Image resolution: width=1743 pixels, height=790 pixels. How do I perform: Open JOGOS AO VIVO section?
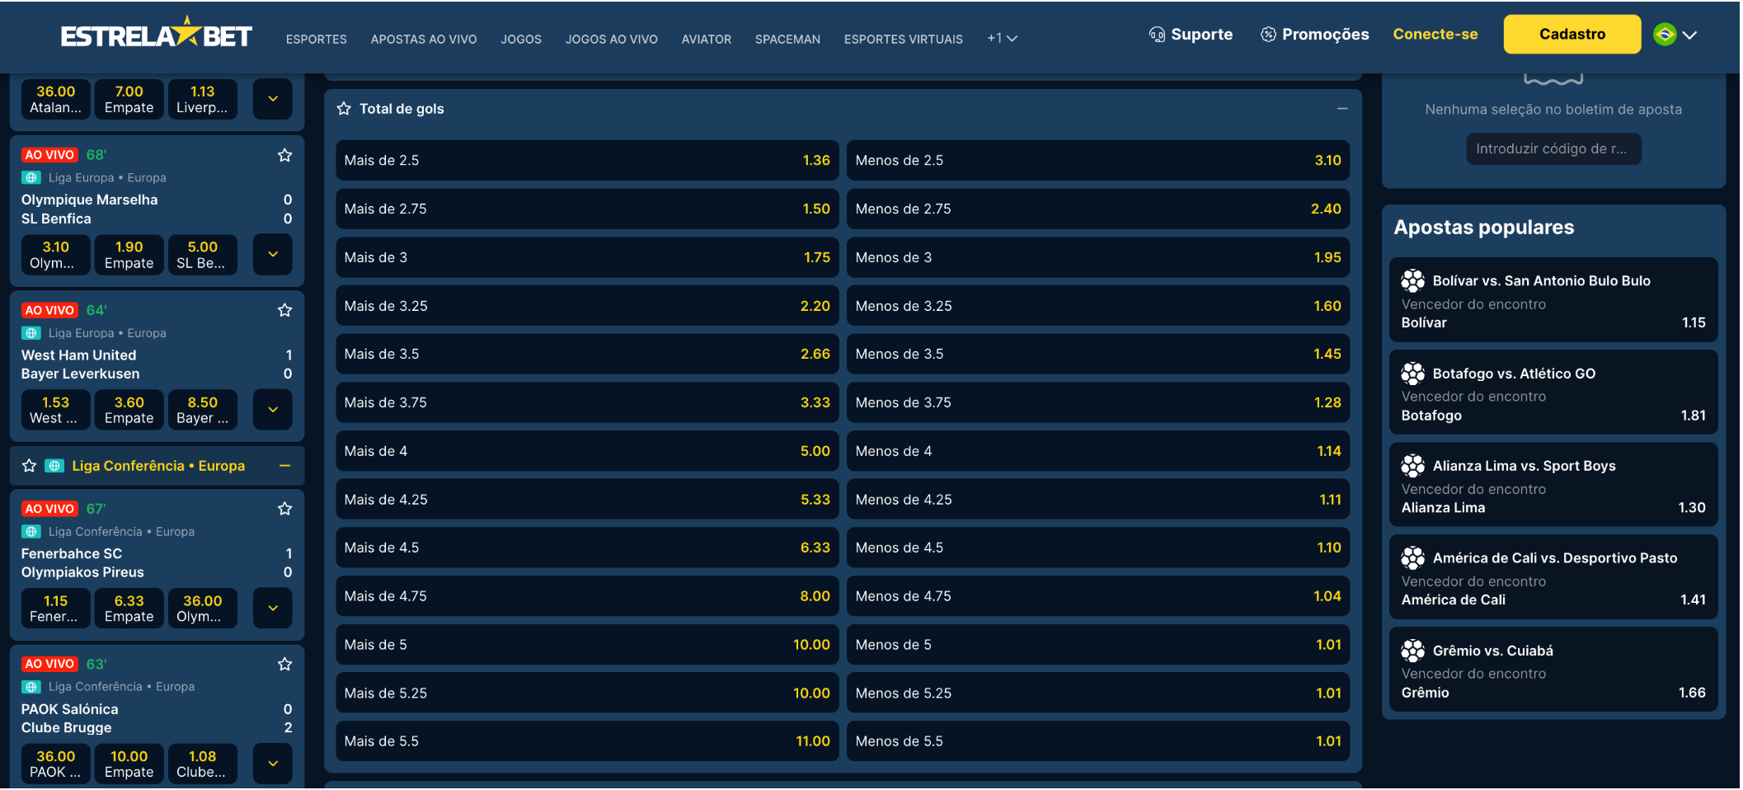612,39
